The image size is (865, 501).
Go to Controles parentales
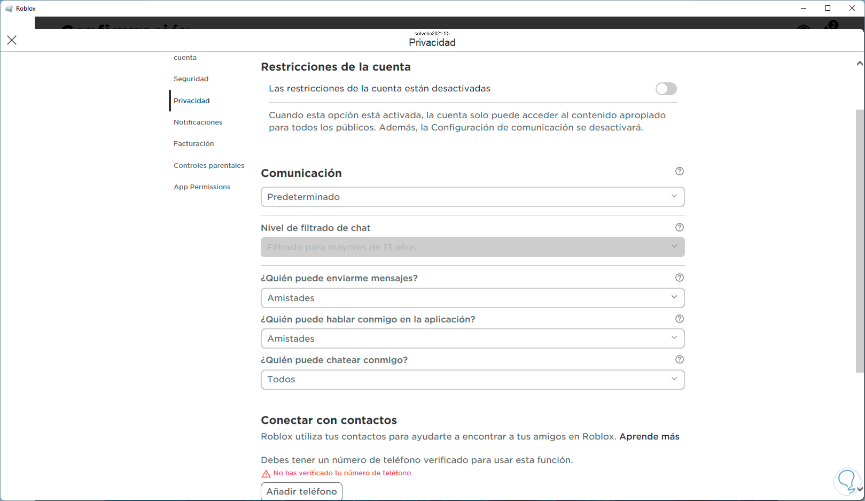[209, 166]
